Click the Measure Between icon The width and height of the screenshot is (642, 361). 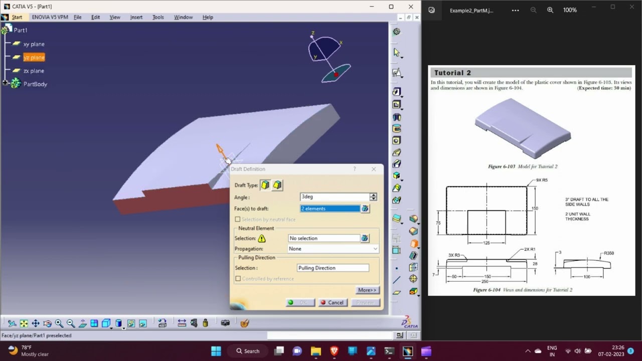(182, 323)
